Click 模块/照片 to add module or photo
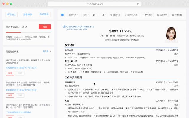 pyautogui.click(x=147, y=15)
